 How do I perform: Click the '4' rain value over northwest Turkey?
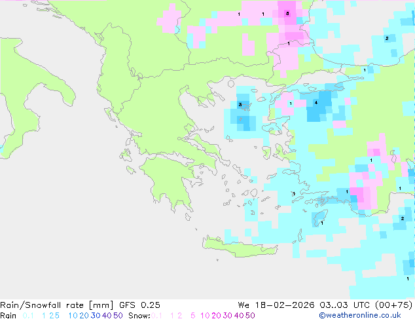(316, 102)
